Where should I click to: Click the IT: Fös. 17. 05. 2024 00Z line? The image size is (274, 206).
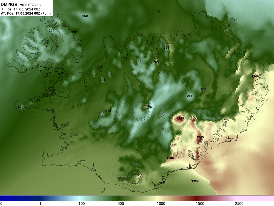[x=21, y=9]
